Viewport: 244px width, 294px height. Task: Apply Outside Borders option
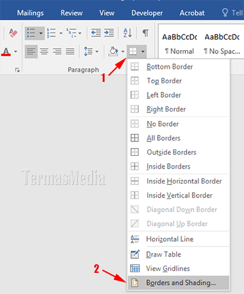[x=179, y=152]
